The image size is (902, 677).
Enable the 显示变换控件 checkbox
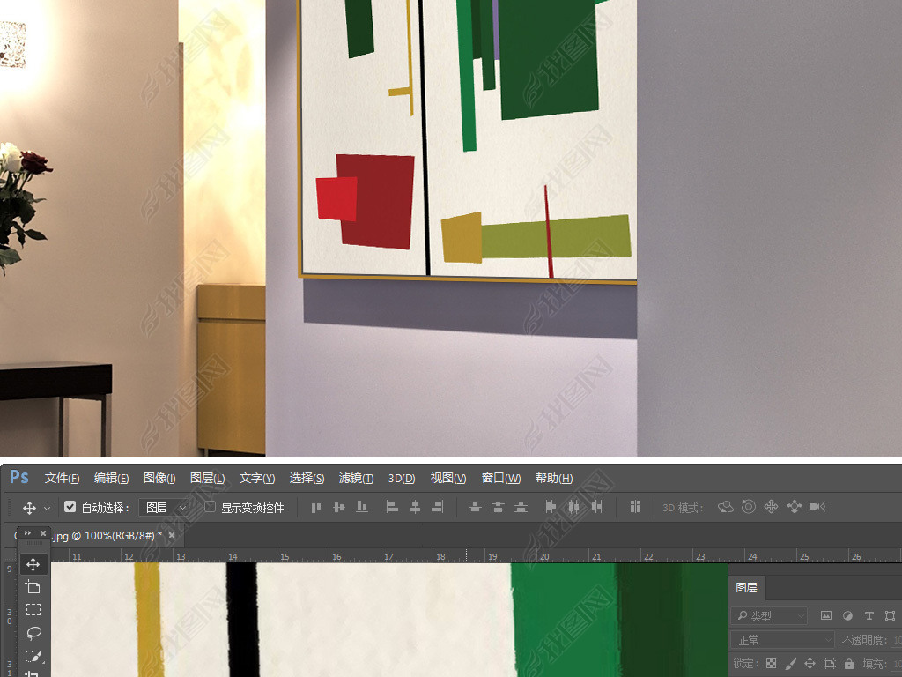[x=210, y=507]
